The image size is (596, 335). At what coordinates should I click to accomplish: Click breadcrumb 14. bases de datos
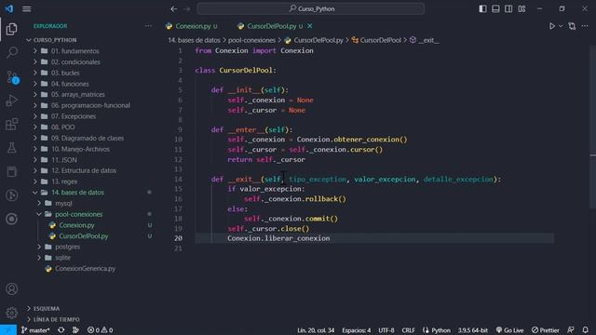(x=195, y=40)
